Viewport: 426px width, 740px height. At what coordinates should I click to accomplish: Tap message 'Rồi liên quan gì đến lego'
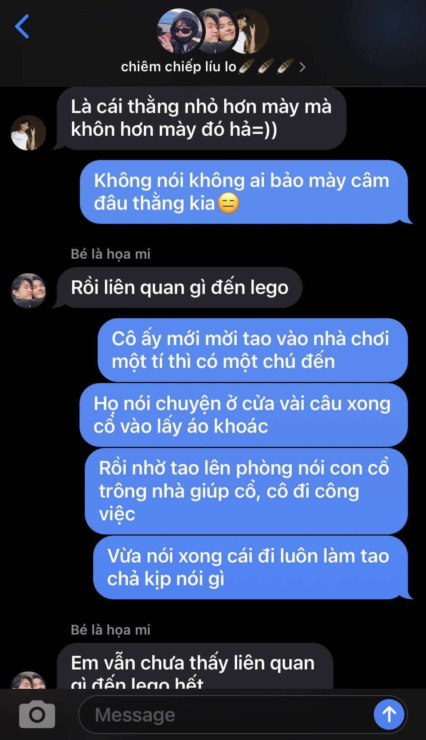pos(179,288)
